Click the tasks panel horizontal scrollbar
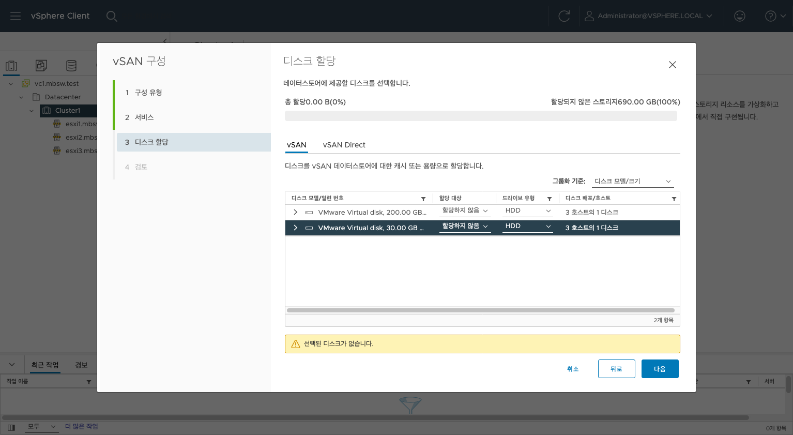Viewport: 793px width, 435px height. click(375, 417)
